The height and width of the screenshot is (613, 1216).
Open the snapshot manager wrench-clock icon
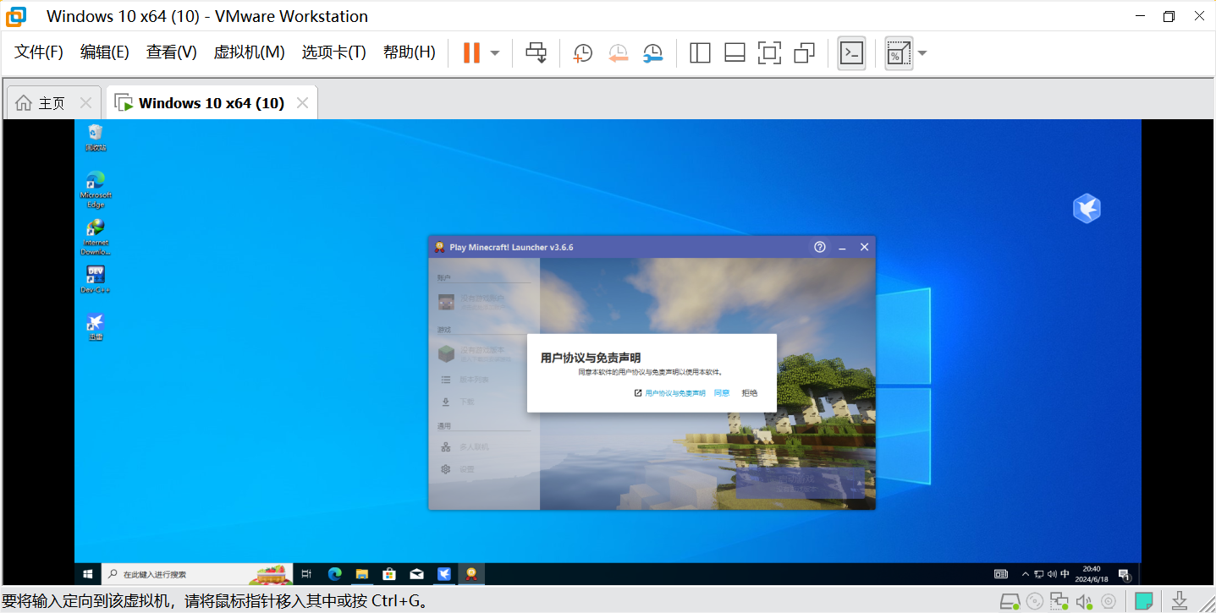[x=652, y=53]
